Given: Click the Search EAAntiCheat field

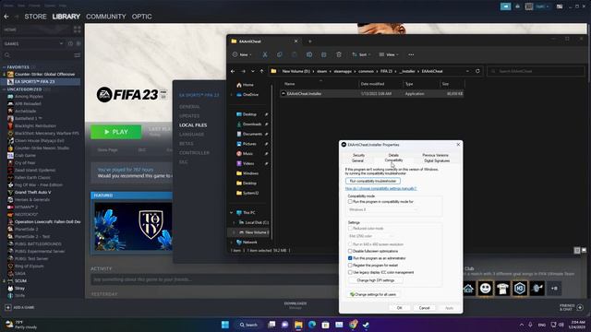Looking at the screenshot, I should 536,71.
